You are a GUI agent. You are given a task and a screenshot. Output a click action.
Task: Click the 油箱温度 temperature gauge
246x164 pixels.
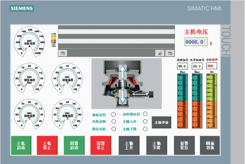coord(67,114)
